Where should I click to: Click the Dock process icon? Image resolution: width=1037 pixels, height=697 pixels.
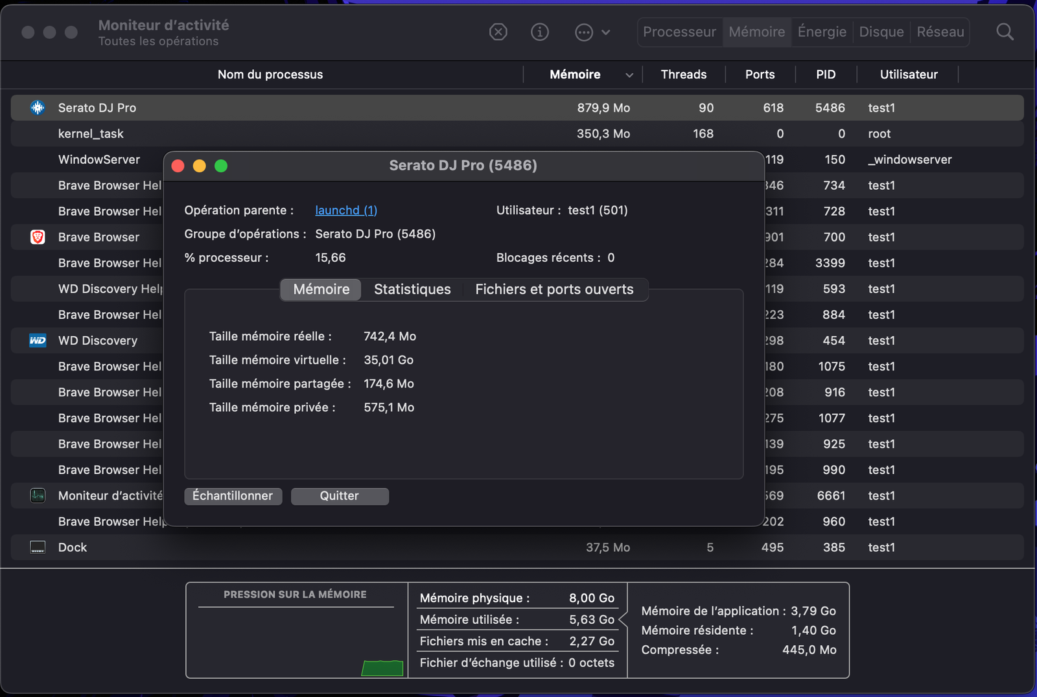(38, 547)
